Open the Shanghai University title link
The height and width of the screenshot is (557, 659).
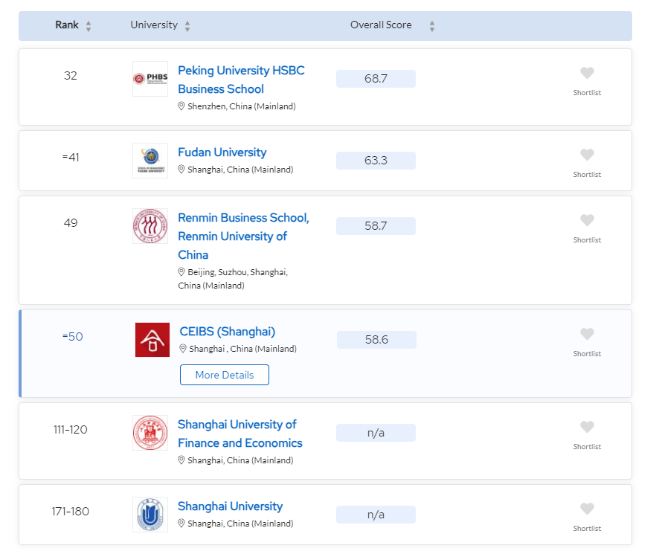click(231, 506)
